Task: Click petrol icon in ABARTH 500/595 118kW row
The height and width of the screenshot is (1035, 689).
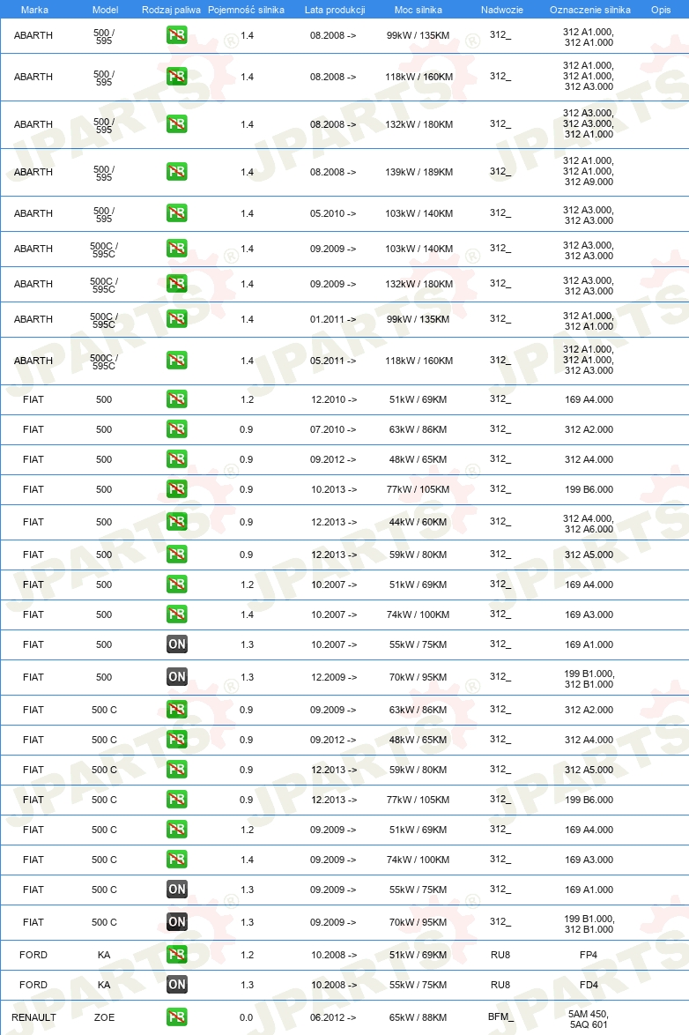Action: point(176,77)
